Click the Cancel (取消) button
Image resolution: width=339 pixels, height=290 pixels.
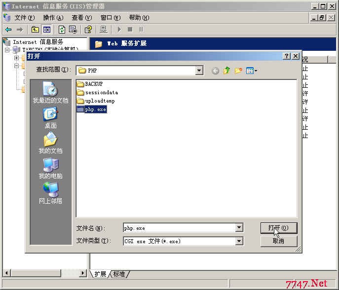tap(279, 241)
